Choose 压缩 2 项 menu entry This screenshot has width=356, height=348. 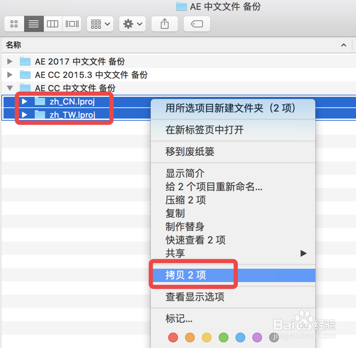[233, 200]
